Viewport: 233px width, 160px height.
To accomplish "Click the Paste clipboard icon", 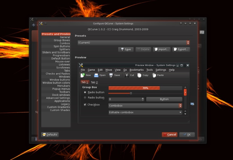I will [154, 75].
